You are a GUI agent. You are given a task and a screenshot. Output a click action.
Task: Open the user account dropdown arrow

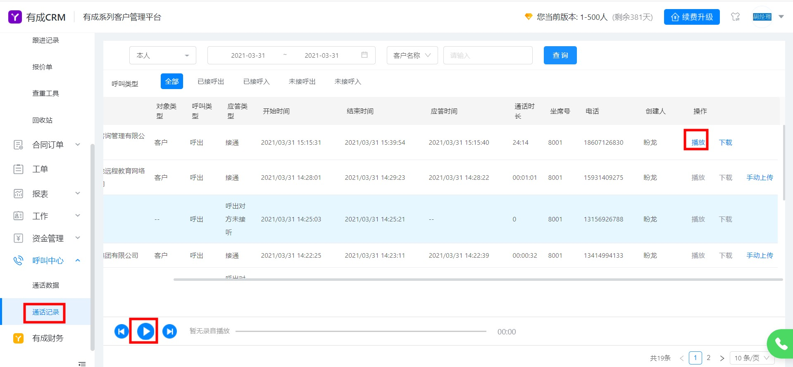(781, 17)
